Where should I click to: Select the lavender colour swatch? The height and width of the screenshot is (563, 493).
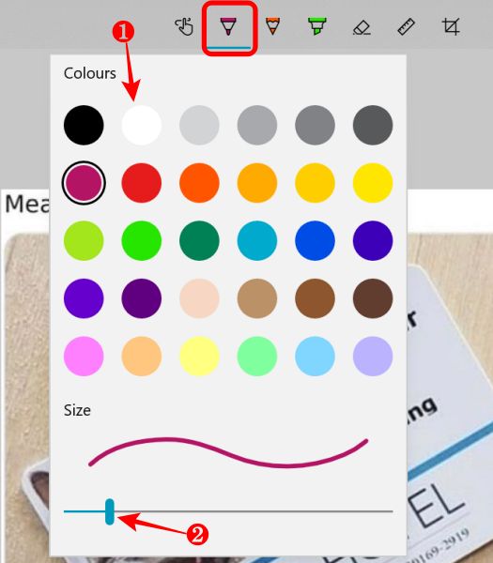(373, 357)
